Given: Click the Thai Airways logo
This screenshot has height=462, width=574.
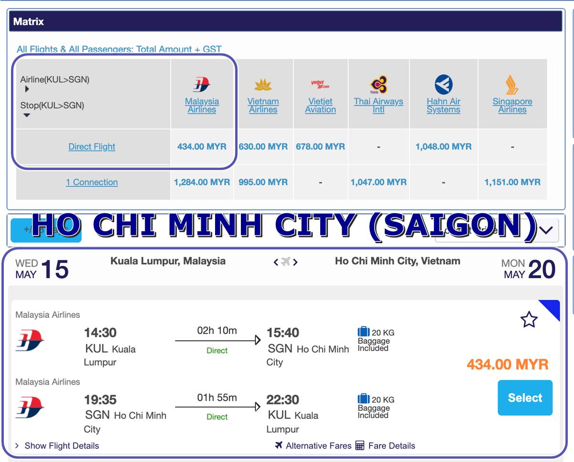Looking at the screenshot, I should point(378,85).
